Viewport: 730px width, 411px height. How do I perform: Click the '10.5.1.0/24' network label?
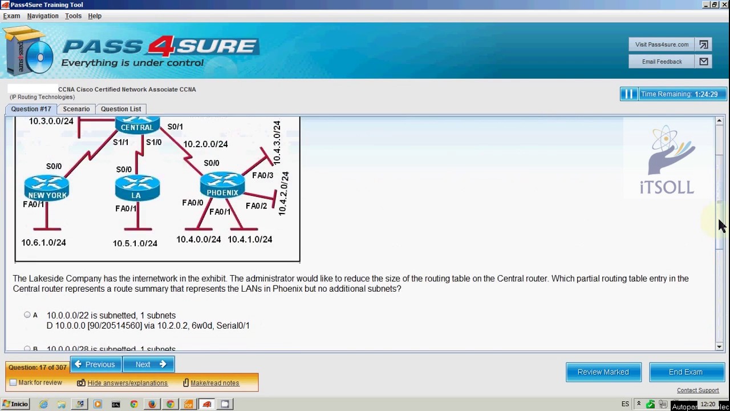[x=135, y=243]
